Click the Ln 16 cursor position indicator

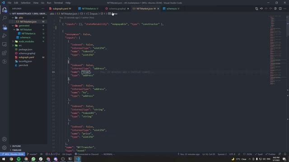pyautogui.click(x=209, y=154)
